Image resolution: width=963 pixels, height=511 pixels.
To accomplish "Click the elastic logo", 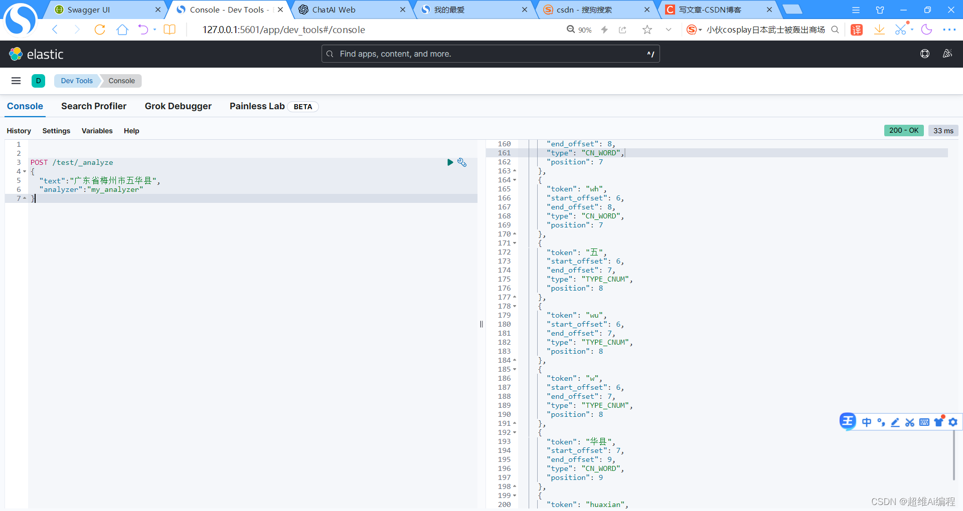I will click(36, 54).
